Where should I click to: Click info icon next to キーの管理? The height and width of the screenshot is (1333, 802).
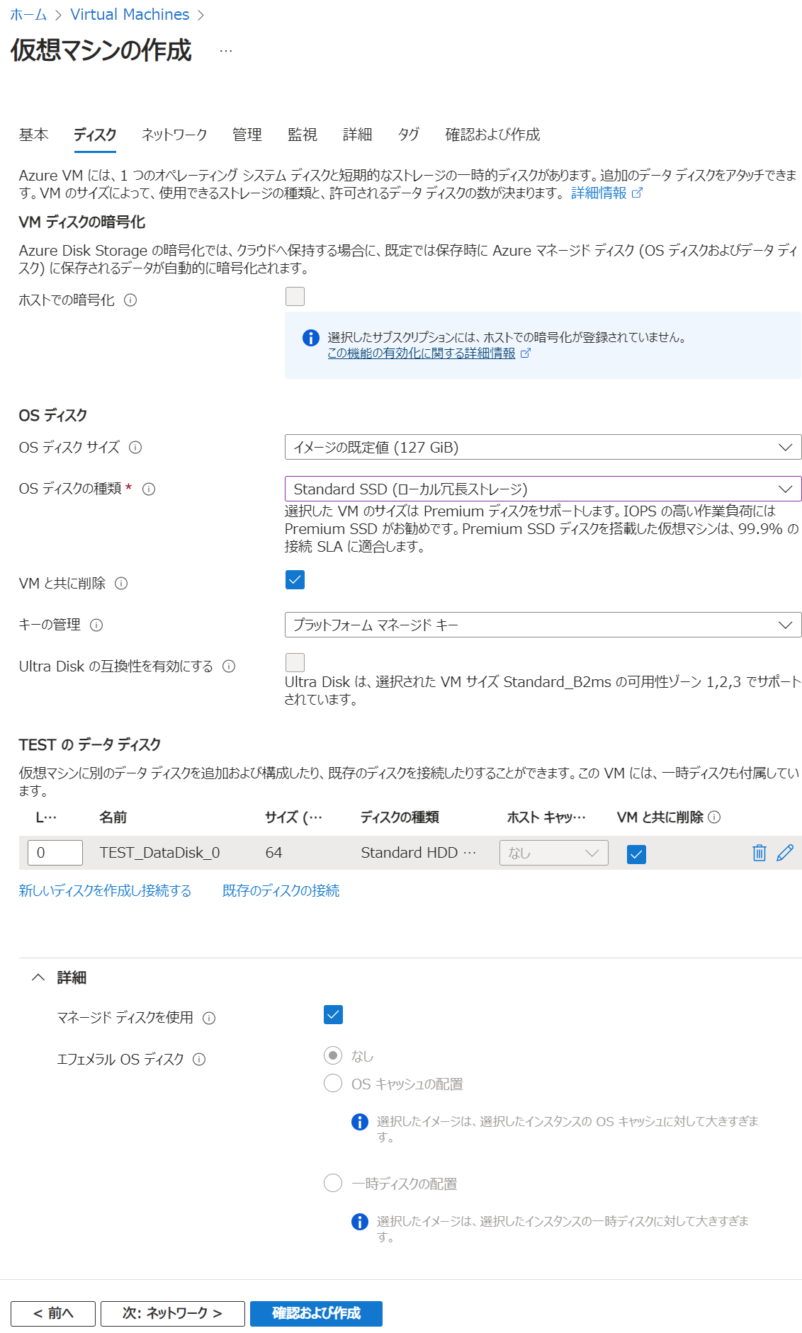click(x=96, y=625)
